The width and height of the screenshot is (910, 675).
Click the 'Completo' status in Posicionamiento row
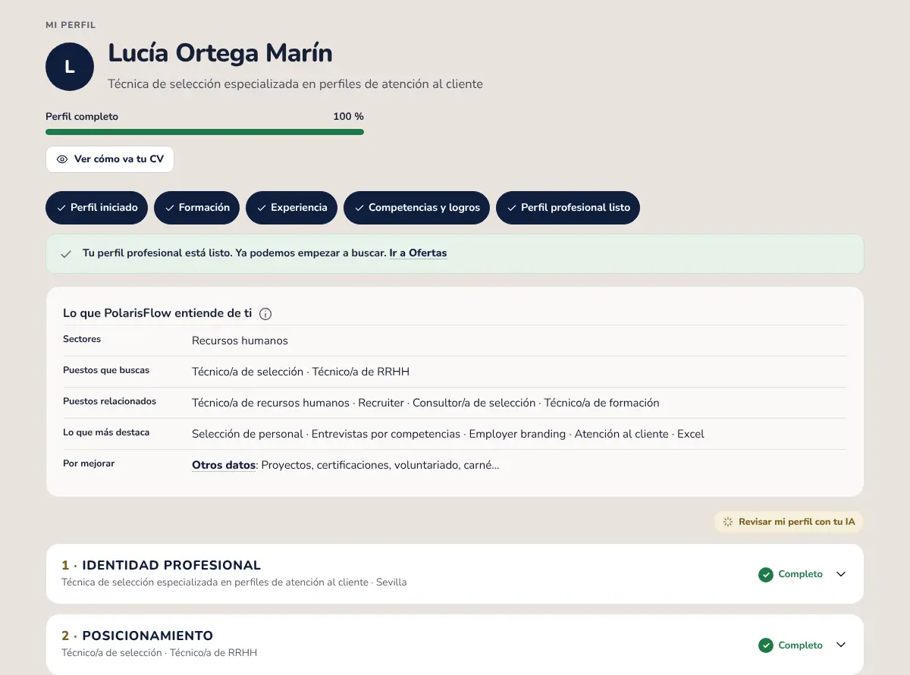(800, 645)
